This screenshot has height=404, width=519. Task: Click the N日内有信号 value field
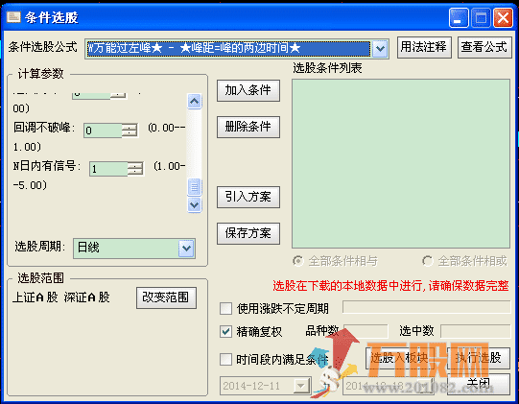(x=108, y=169)
